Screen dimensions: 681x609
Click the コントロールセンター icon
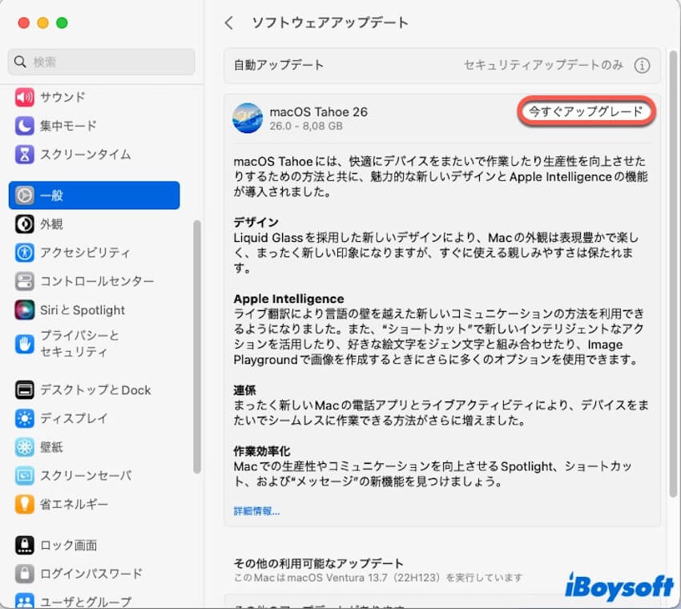click(24, 281)
